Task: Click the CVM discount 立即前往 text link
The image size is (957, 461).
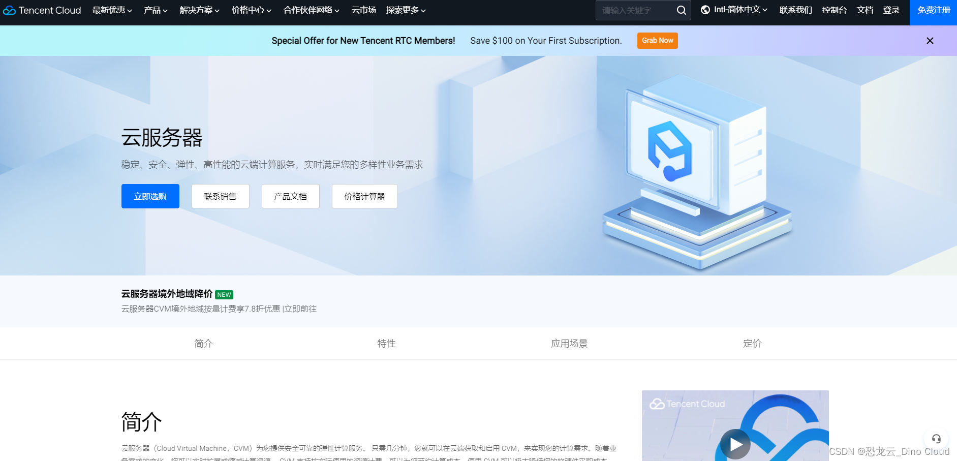Action: click(300, 309)
